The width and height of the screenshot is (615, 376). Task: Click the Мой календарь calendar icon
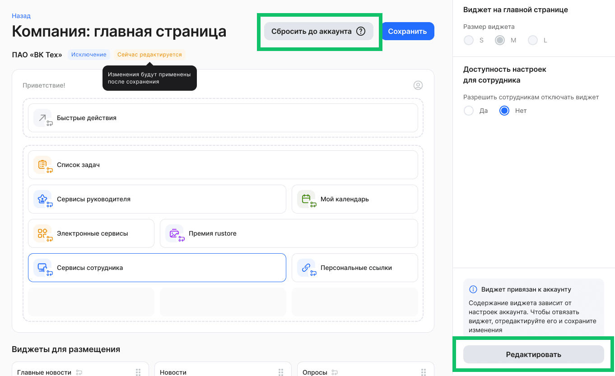306,199
